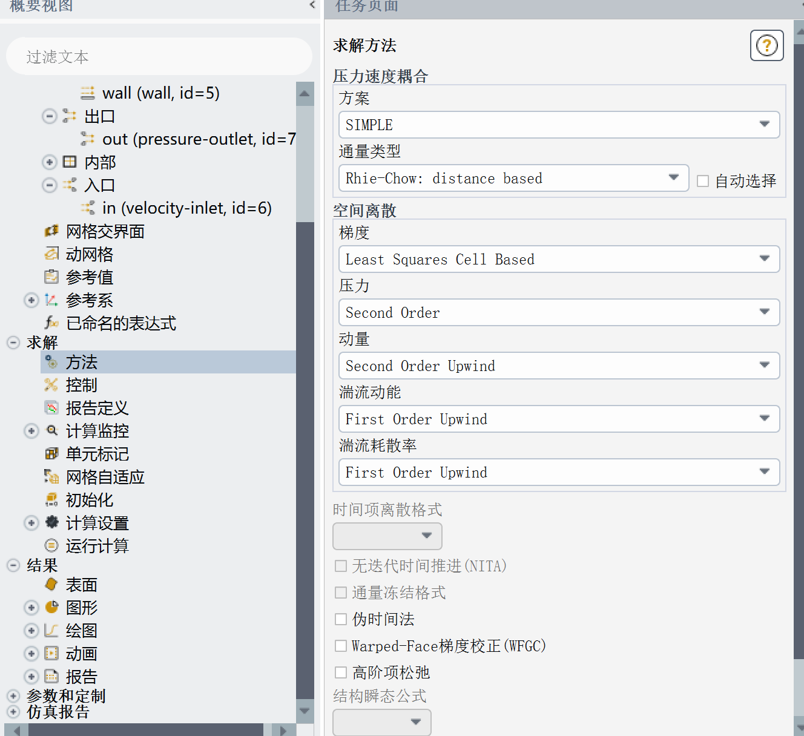Open the 湍流耗散率 dropdown
The width and height of the screenshot is (804, 736).
[x=559, y=472]
